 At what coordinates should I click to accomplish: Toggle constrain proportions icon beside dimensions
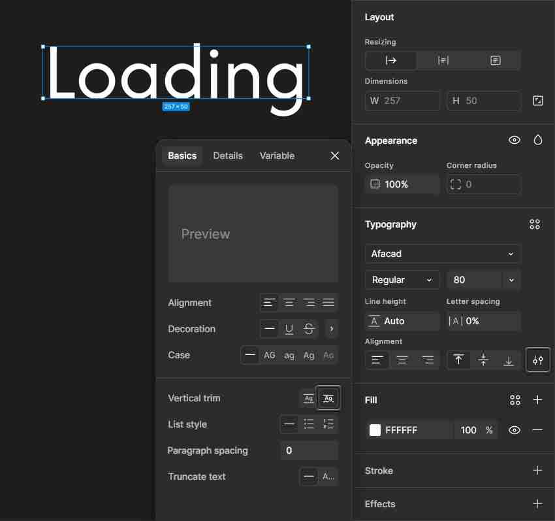pos(537,101)
